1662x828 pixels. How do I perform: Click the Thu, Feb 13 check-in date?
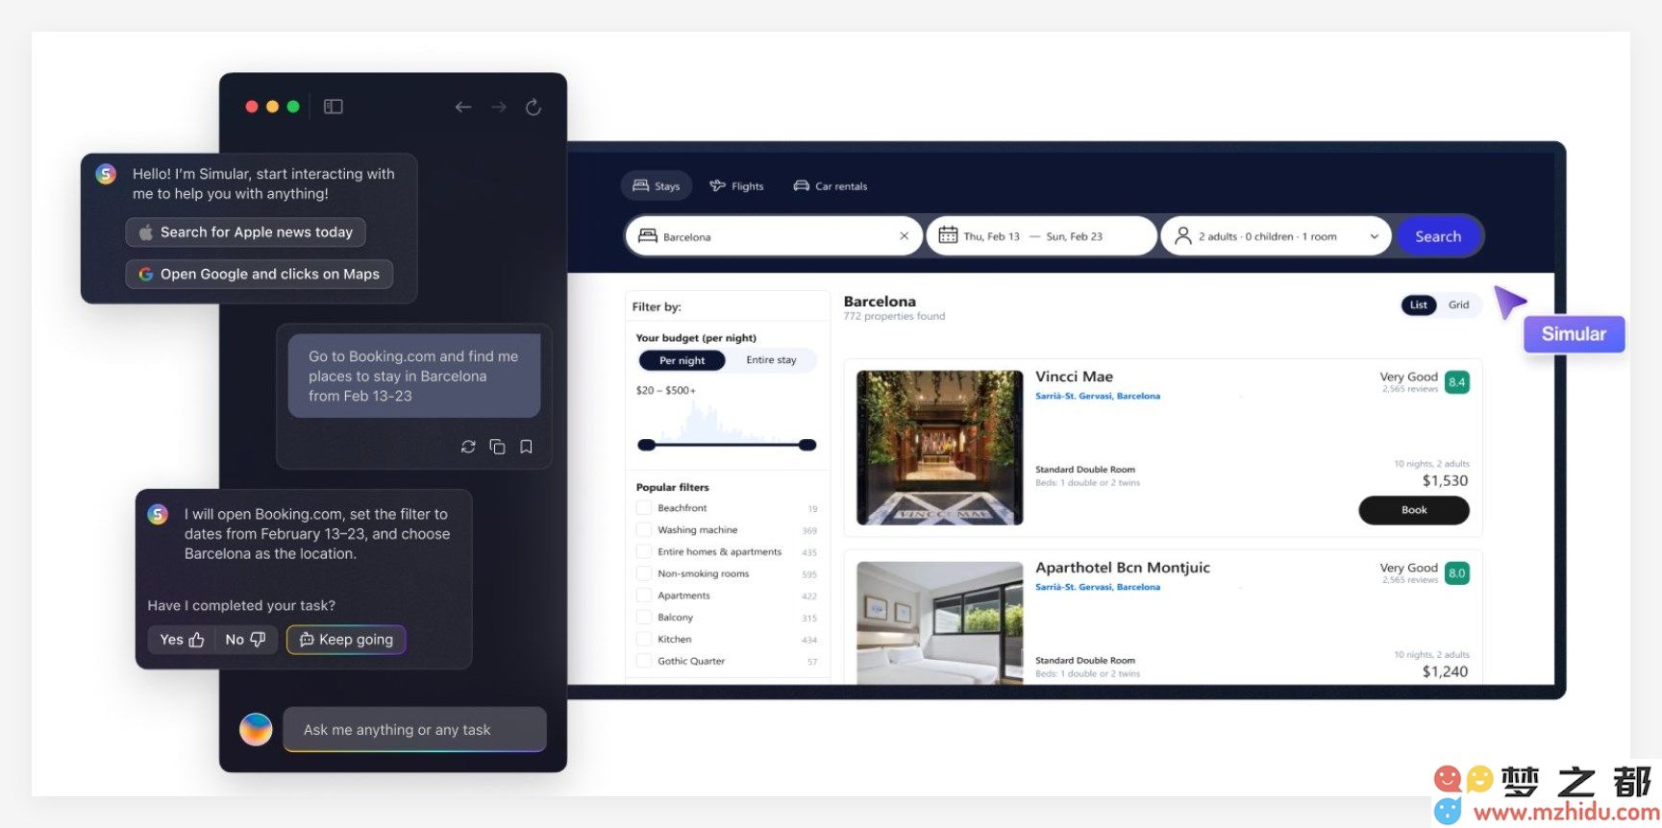(992, 236)
